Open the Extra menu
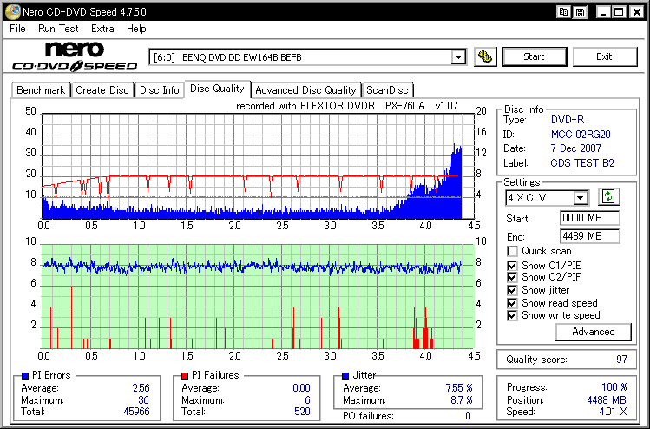The height and width of the screenshot is (429, 650). 102,29
